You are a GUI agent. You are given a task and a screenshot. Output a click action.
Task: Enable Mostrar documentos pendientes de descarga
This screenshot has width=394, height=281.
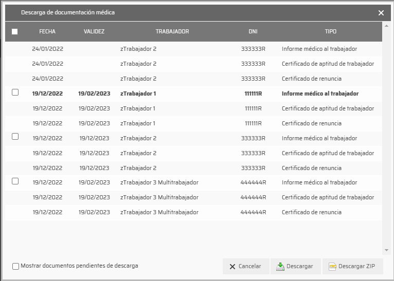coord(16,266)
